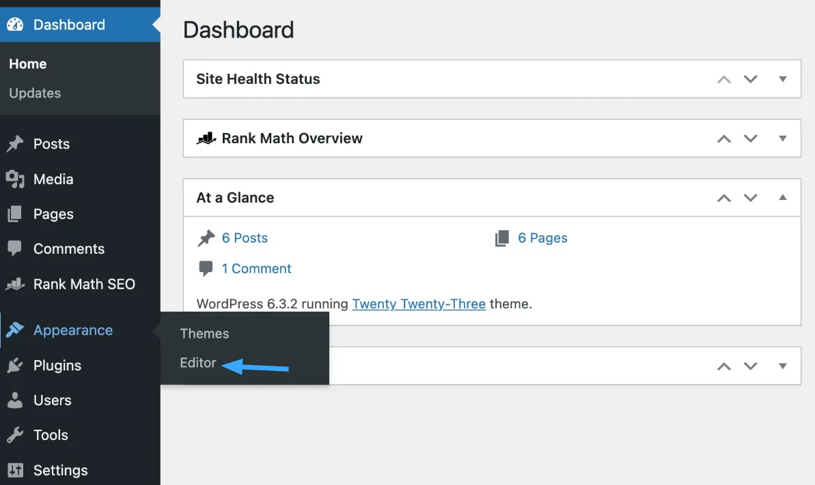Image resolution: width=815 pixels, height=485 pixels.
Task: Open the Twenty Twenty-Three theme link
Action: pos(419,304)
